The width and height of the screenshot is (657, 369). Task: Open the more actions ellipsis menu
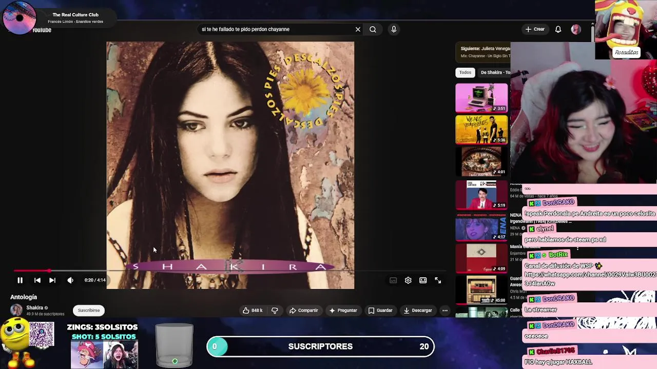pyautogui.click(x=445, y=310)
